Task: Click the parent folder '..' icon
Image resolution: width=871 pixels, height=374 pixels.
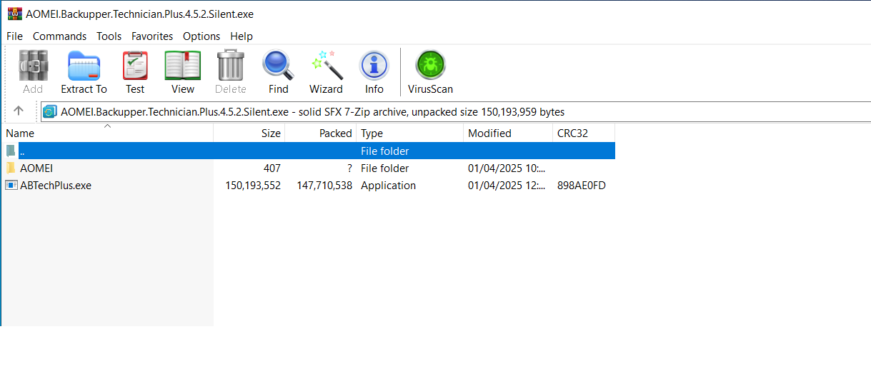Action: pyautogui.click(x=11, y=151)
